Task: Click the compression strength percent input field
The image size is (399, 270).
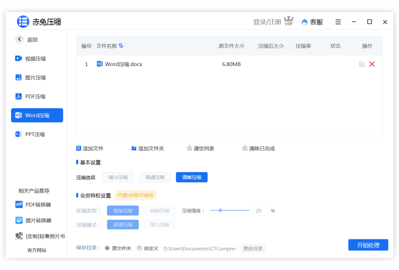Action: tap(261, 211)
